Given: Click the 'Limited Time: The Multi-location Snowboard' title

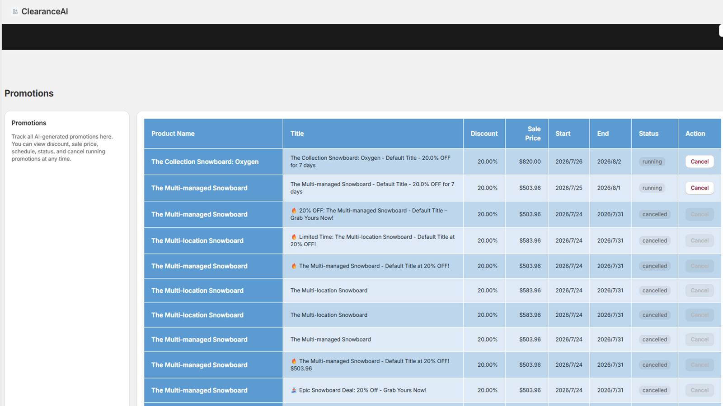Looking at the screenshot, I should [x=372, y=240].
